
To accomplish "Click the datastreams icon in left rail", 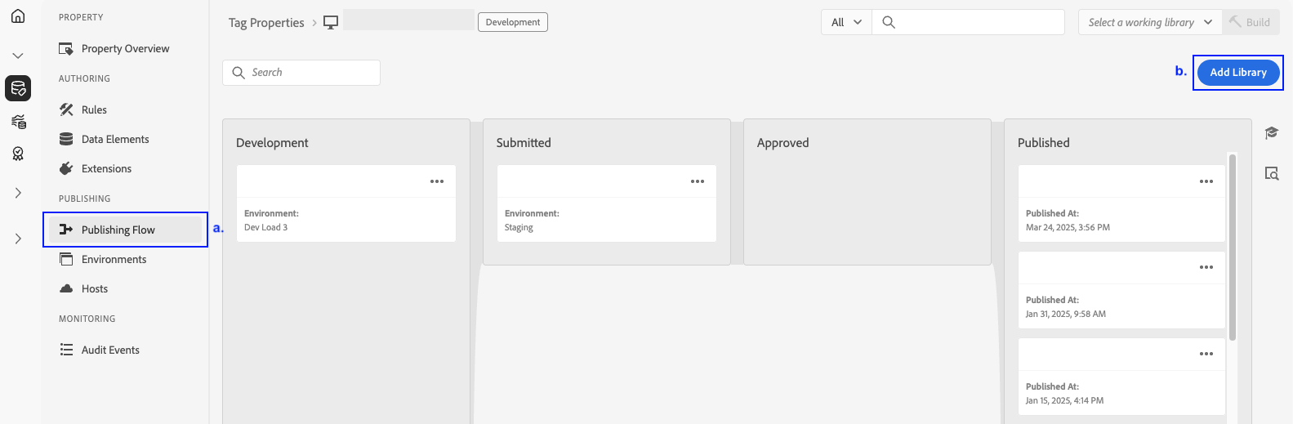I will (x=18, y=122).
